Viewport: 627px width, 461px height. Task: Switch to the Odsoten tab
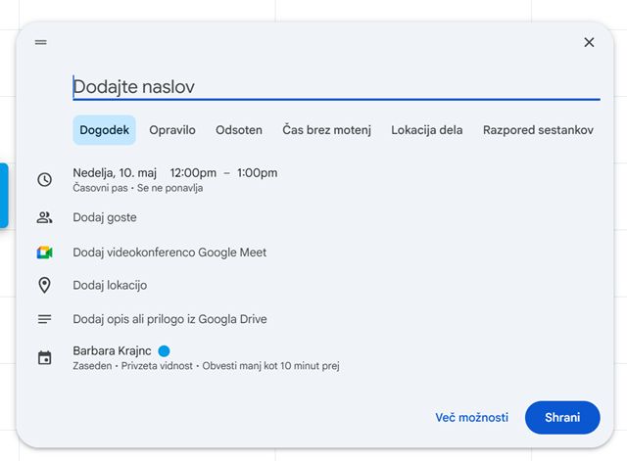pyautogui.click(x=239, y=130)
